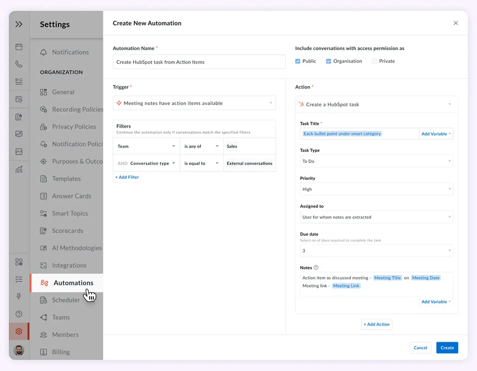The image size is (477, 371).
Task: Open AI Methodologies settings
Action: tap(71, 248)
